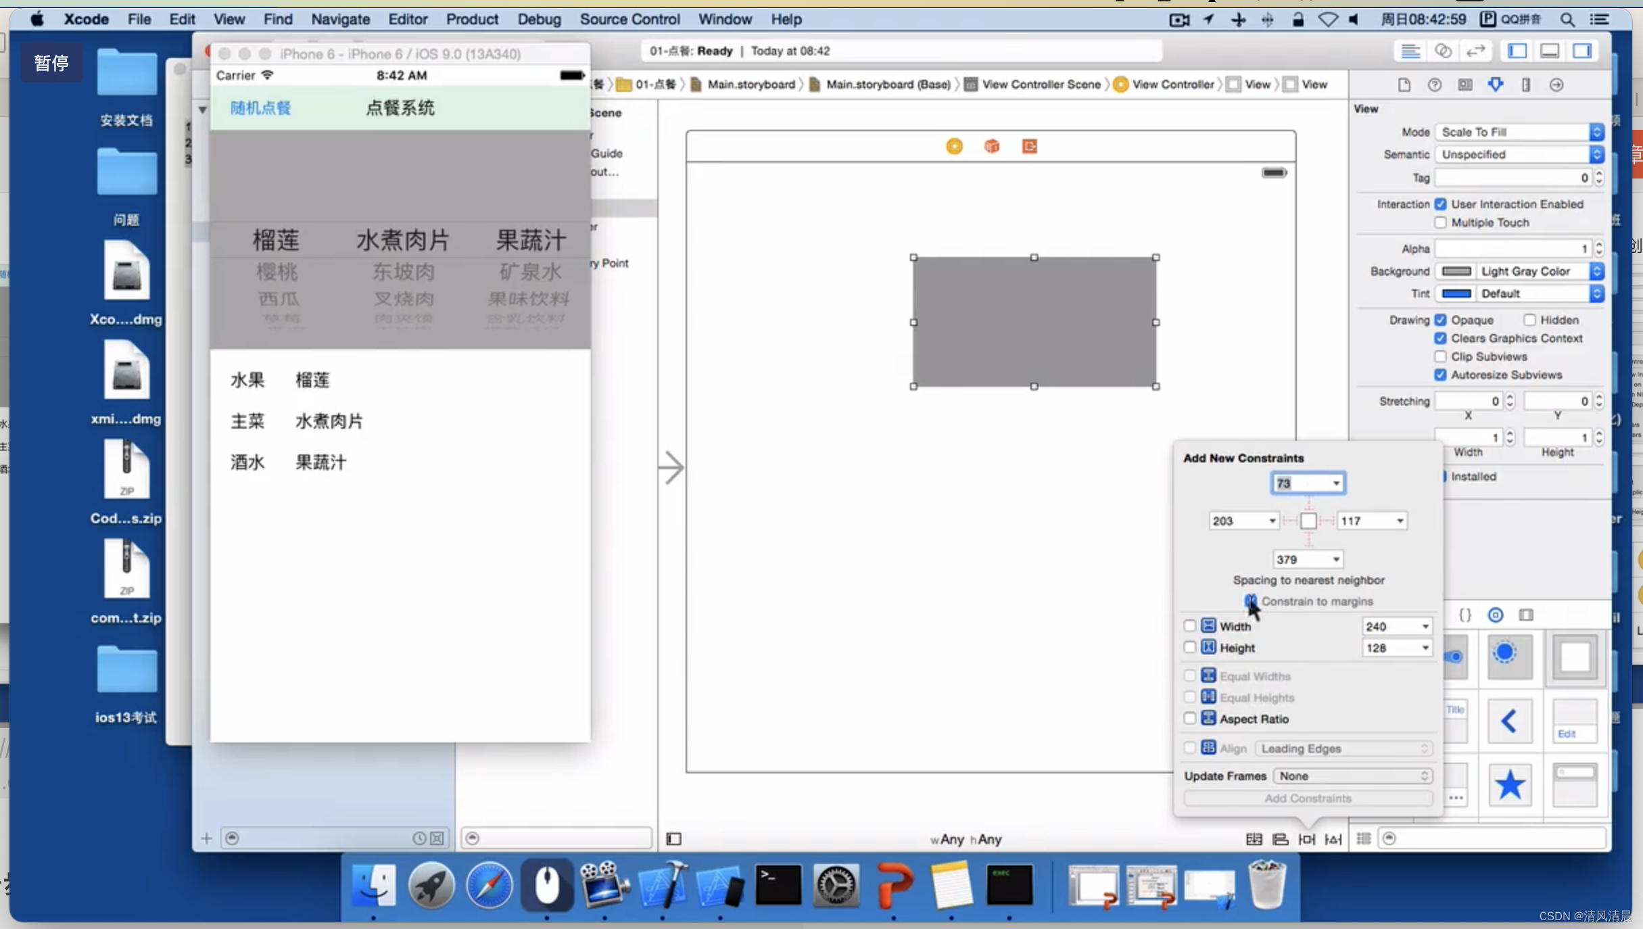Click the View Controller dock icon in canvas
This screenshot has height=929, width=1643.
coord(954,146)
